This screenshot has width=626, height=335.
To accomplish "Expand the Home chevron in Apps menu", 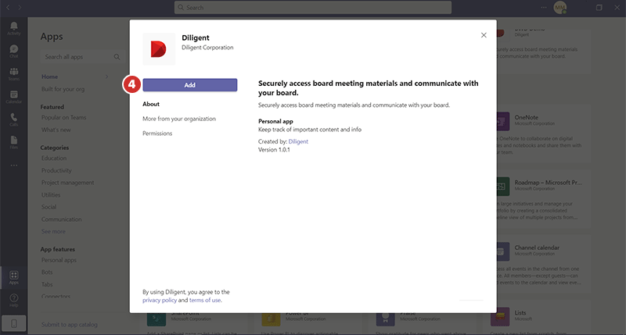I will click(107, 77).
